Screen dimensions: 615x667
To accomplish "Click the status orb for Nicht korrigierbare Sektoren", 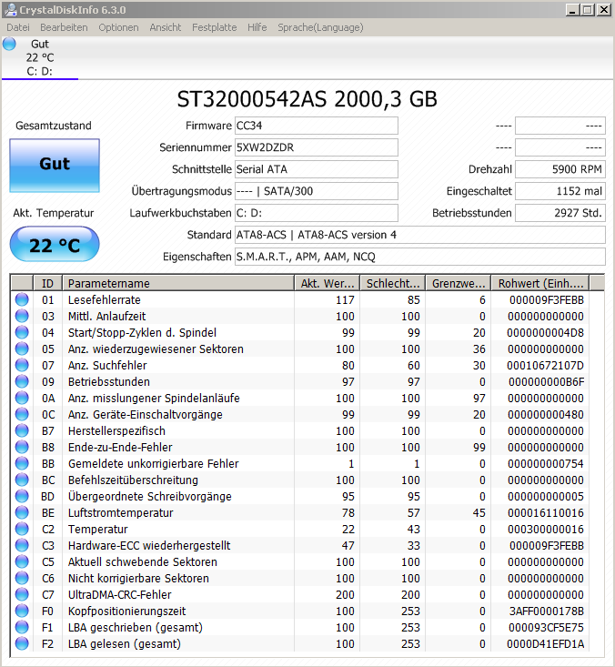I will tap(22, 578).
